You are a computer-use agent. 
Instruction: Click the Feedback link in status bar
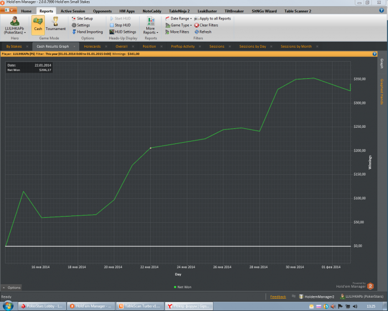tap(278, 297)
